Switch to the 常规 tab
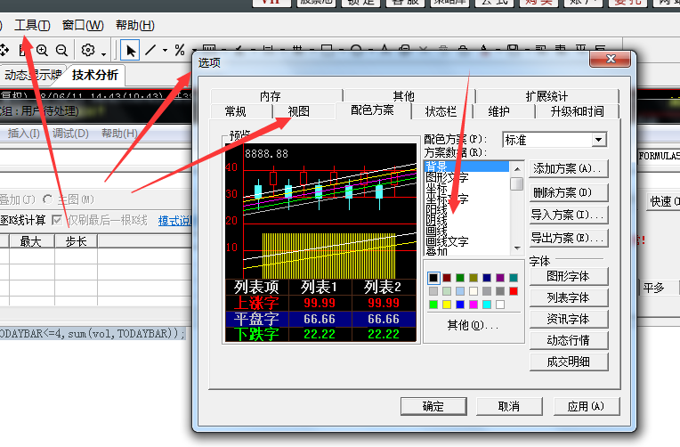The width and height of the screenshot is (680, 447). tap(236, 111)
